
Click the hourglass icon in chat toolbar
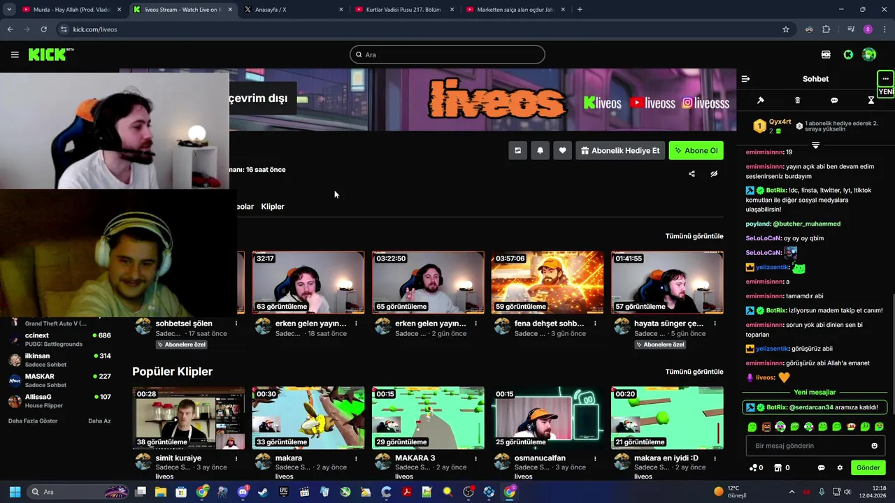[x=871, y=101]
